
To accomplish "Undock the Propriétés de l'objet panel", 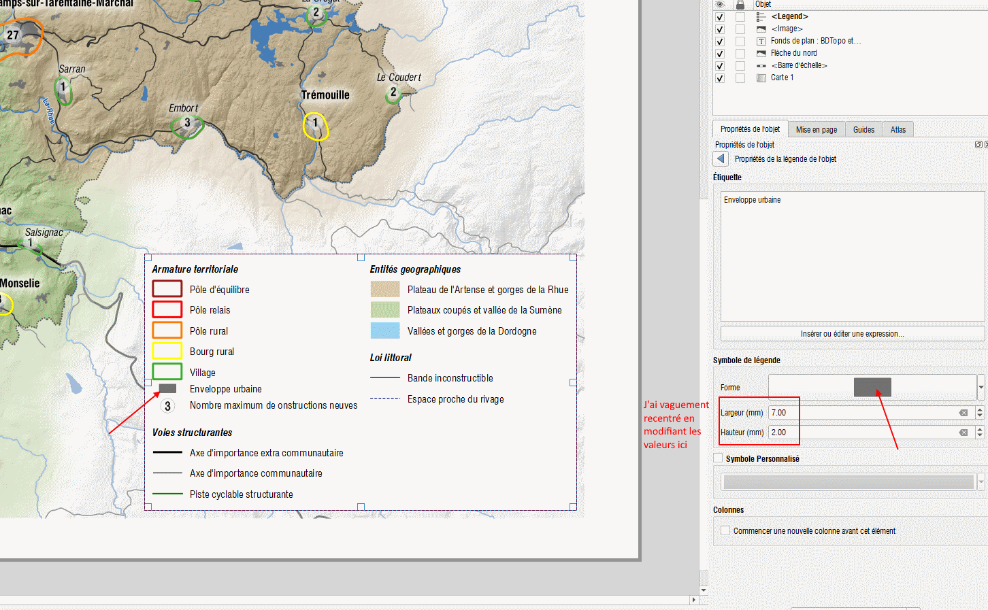I will coord(978,145).
